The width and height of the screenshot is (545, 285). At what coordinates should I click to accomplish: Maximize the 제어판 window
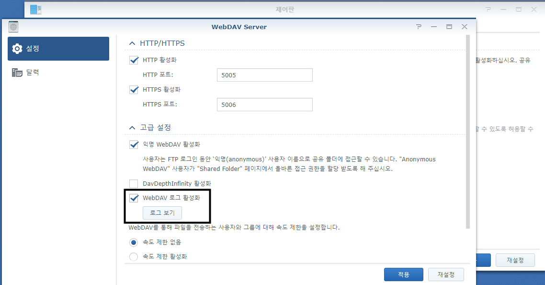pyautogui.click(x=519, y=10)
